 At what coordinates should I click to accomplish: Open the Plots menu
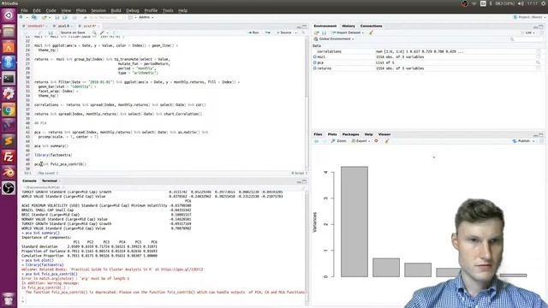click(81, 10)
